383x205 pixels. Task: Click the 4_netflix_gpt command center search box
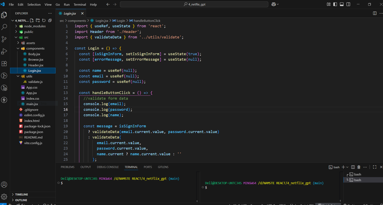click(194, 4)
